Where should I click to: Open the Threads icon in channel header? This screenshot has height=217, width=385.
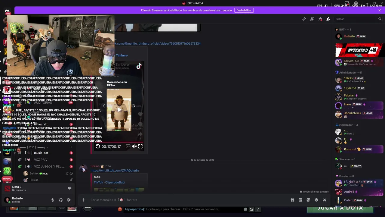[304, 19]
